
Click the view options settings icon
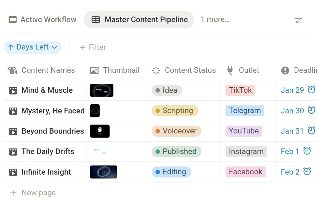[x=298, y=20]
